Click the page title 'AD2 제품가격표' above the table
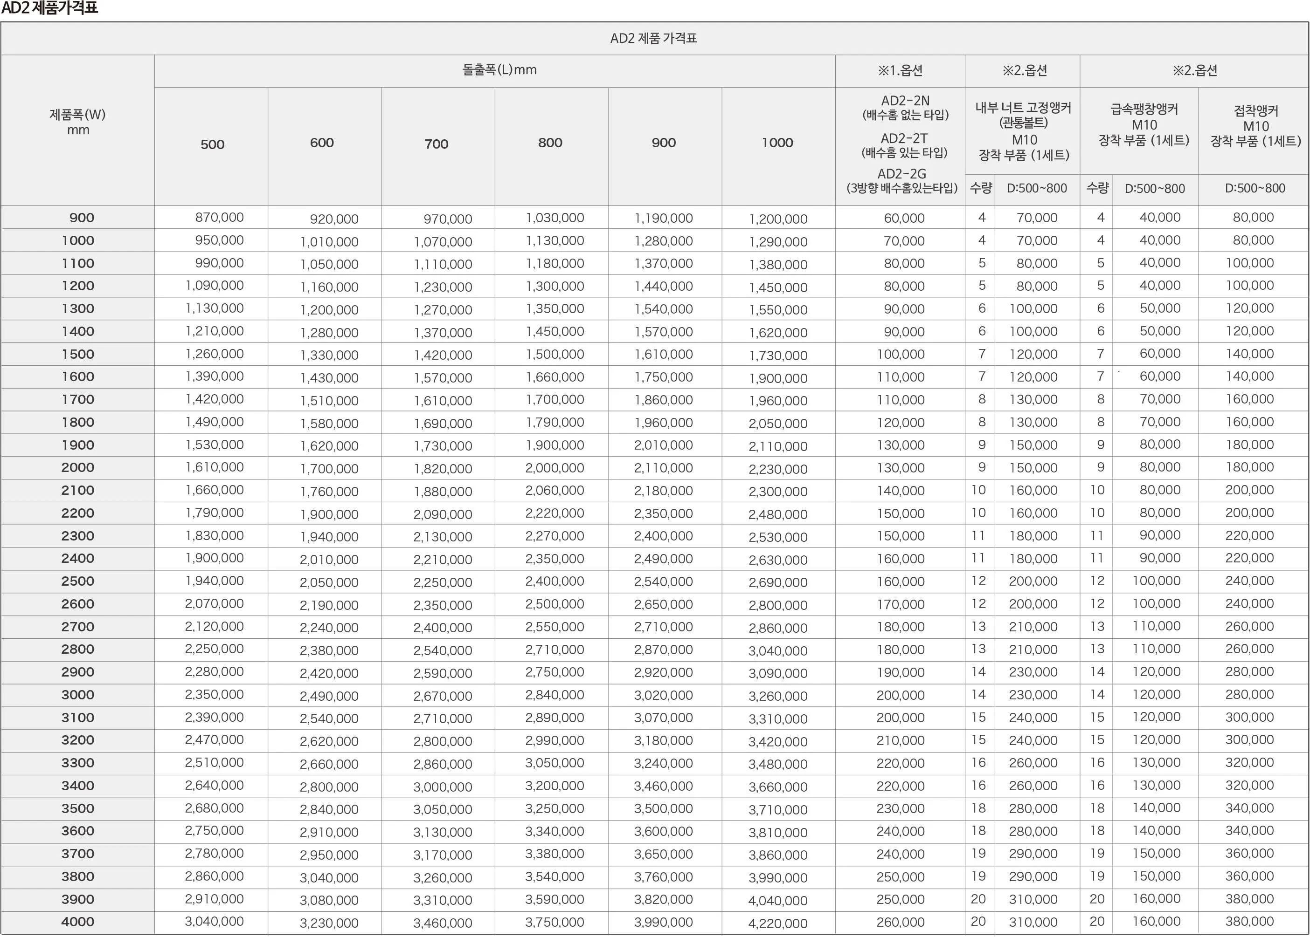This screenshot has height=937, width=1310. point(49,8)
